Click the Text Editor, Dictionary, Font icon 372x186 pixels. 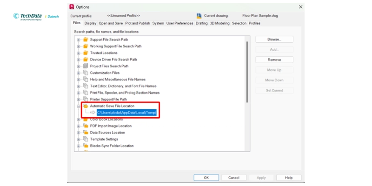[86, 86]
